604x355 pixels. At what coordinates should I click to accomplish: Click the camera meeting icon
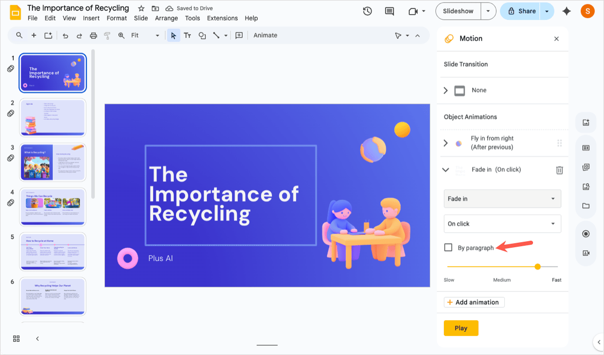[x=413, y=11]
